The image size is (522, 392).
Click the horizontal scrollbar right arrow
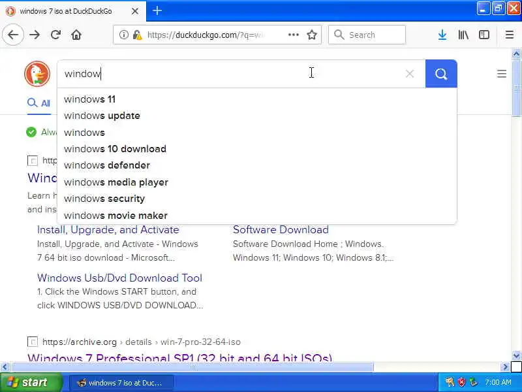[x=505, y=367]
